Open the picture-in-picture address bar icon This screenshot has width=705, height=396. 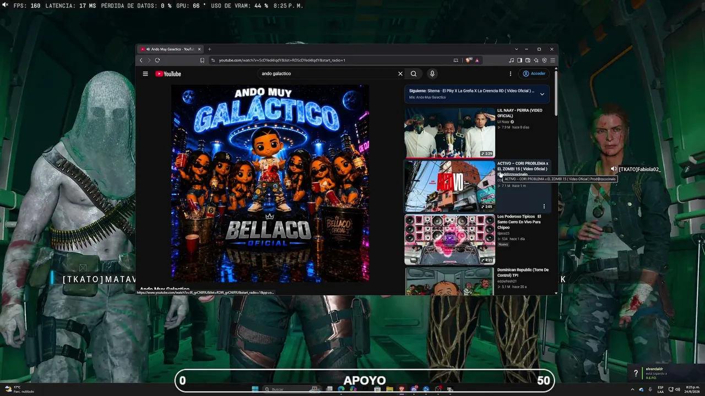coord(455,60)
